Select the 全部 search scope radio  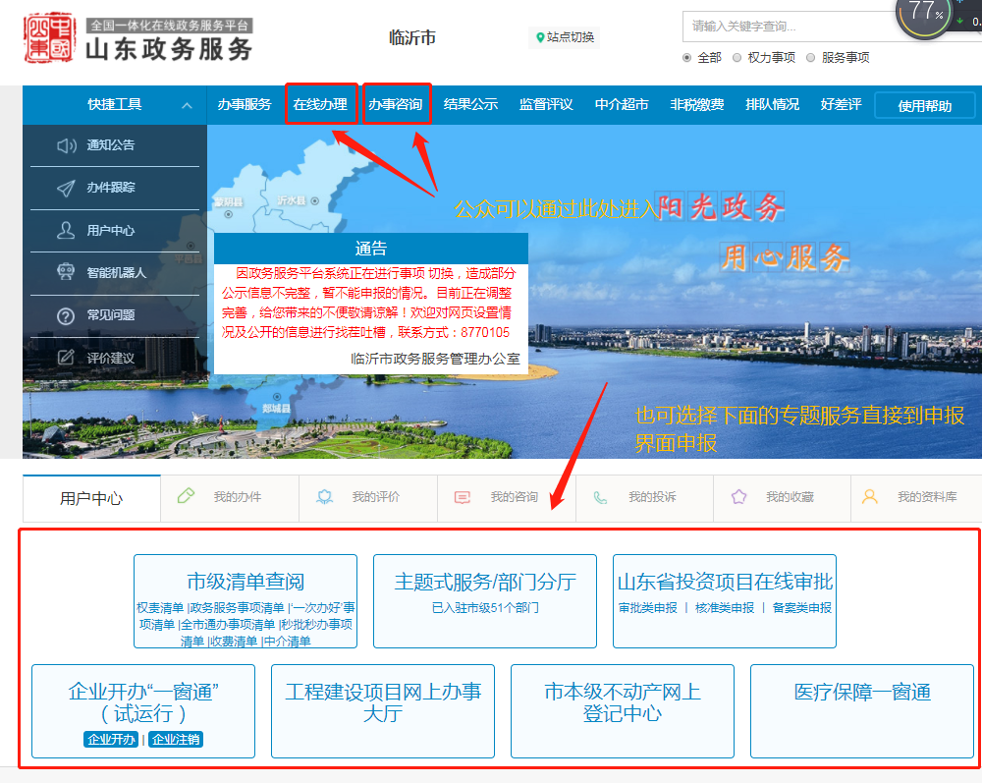(687, 58)
